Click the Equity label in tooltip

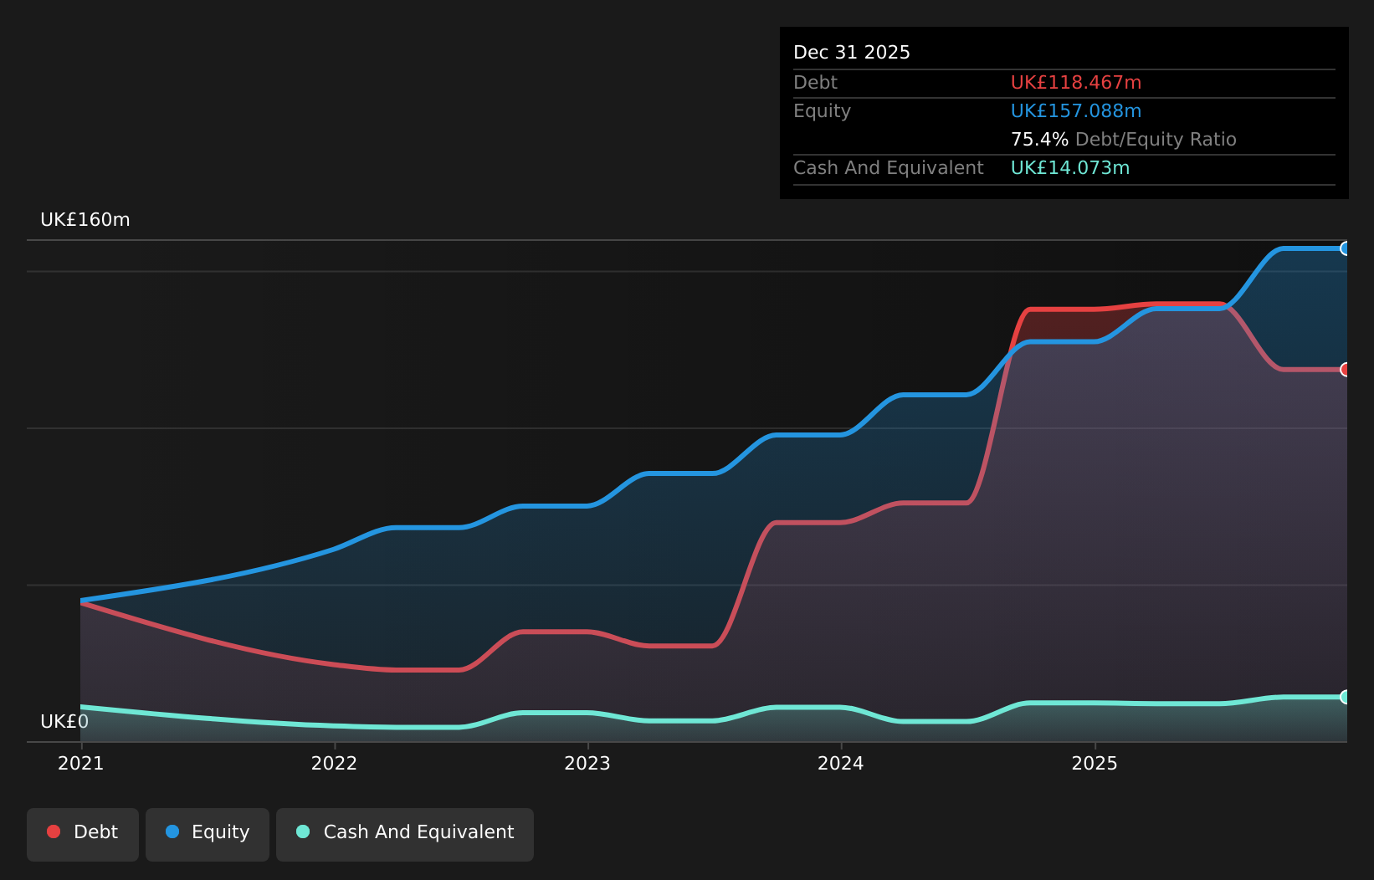[x=822, y=111]
